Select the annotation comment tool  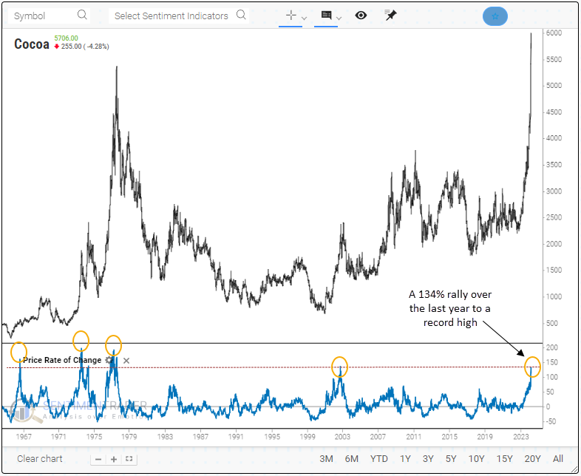327,16
